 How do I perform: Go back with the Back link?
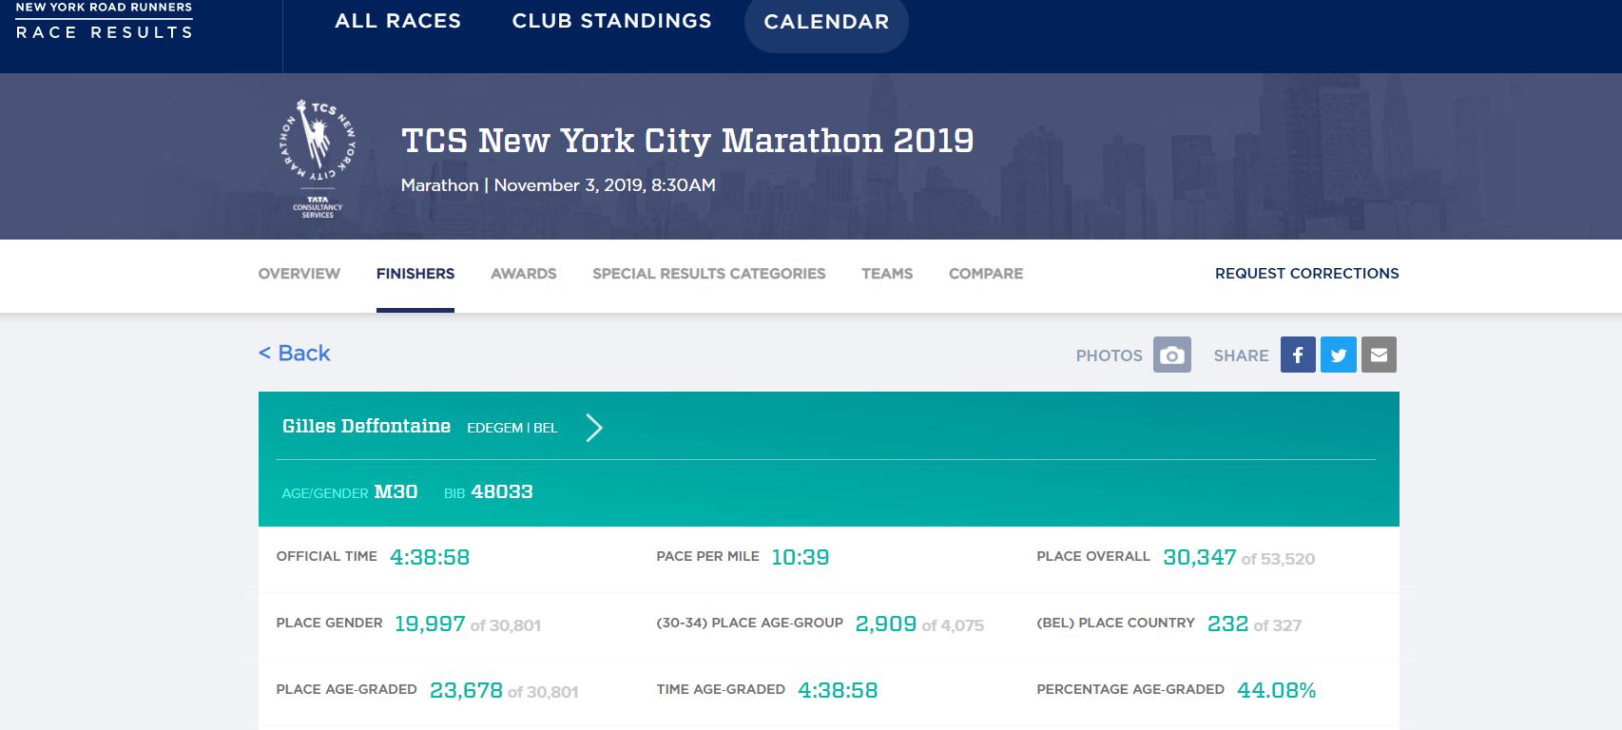point(295,353)
